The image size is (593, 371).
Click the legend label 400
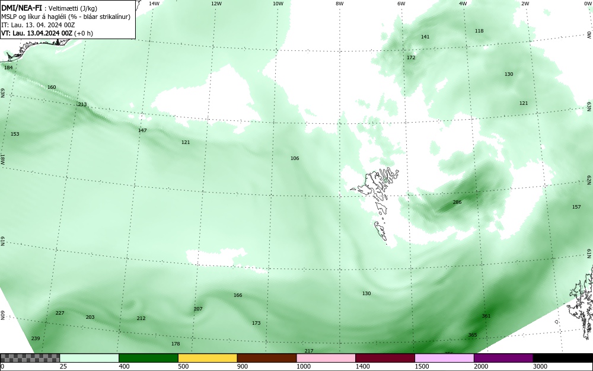click(124, 366)
